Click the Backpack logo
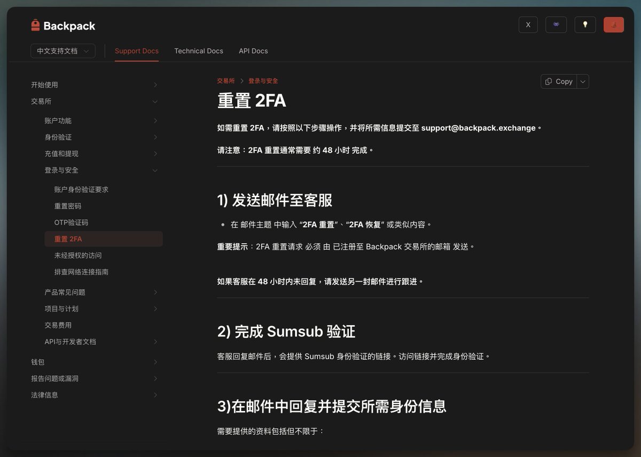 point(63,26)
